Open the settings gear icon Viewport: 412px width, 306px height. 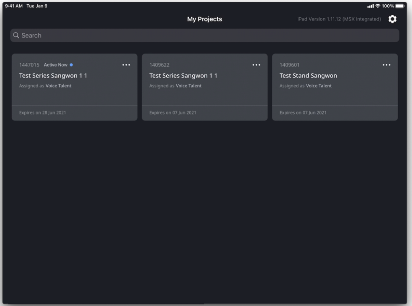(x=392, y=19)
